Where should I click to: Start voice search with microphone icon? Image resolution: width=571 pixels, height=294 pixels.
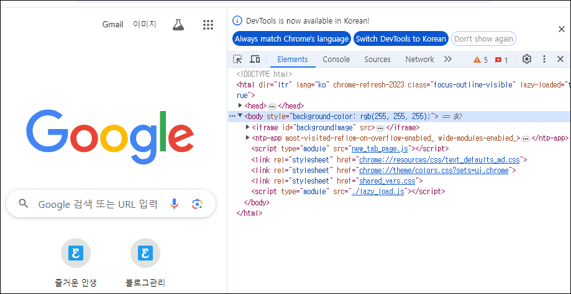(x=175, y=204)
